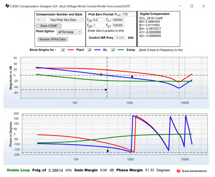The image size is (215, 177).
Task: Click the A2= -0.9999005 coefficient text
Action: point(150,36)
